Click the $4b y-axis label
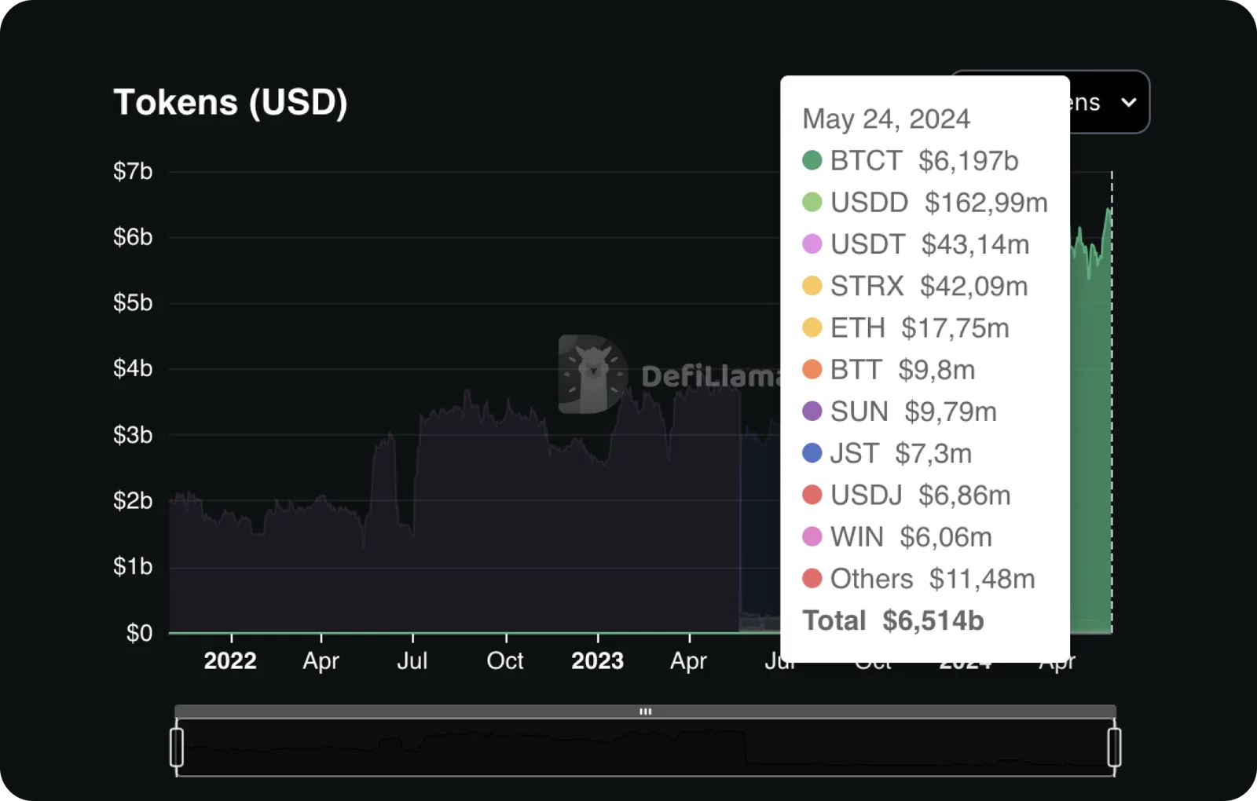 pos(133,368)
